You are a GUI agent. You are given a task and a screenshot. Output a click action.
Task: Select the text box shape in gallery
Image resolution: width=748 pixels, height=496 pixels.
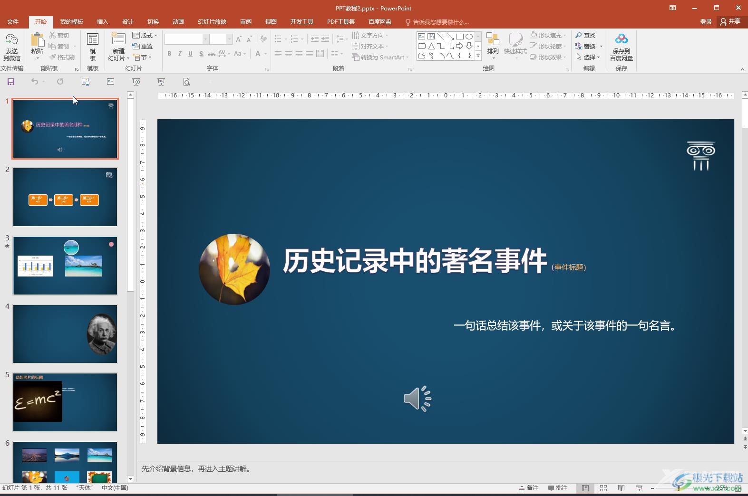pyautogui.click(x=422, y=37)
